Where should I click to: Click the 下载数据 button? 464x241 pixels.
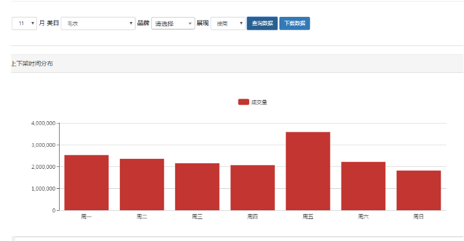294,23
